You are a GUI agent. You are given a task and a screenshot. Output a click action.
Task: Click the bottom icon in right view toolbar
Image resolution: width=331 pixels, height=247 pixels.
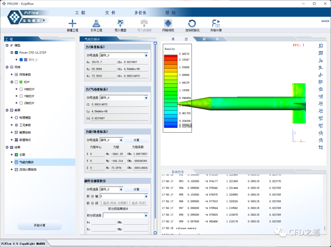tap(321, 148)
